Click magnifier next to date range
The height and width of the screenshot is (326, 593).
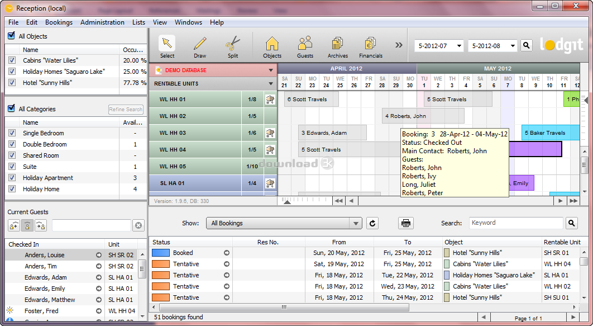[526, 45]
